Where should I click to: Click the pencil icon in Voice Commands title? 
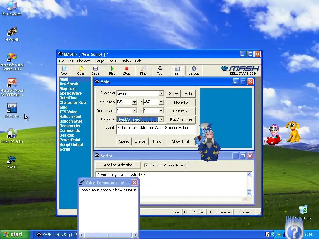pyautogui.click(x=82, y=182)
